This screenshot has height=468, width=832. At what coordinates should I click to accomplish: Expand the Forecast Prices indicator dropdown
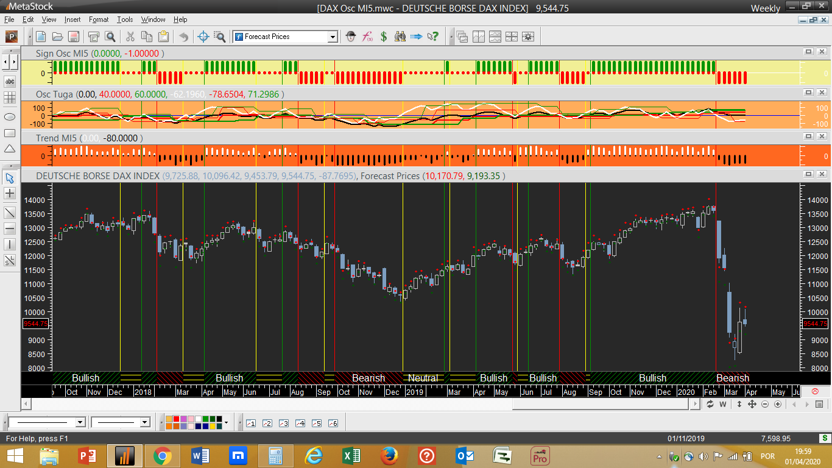pos(333,37)
